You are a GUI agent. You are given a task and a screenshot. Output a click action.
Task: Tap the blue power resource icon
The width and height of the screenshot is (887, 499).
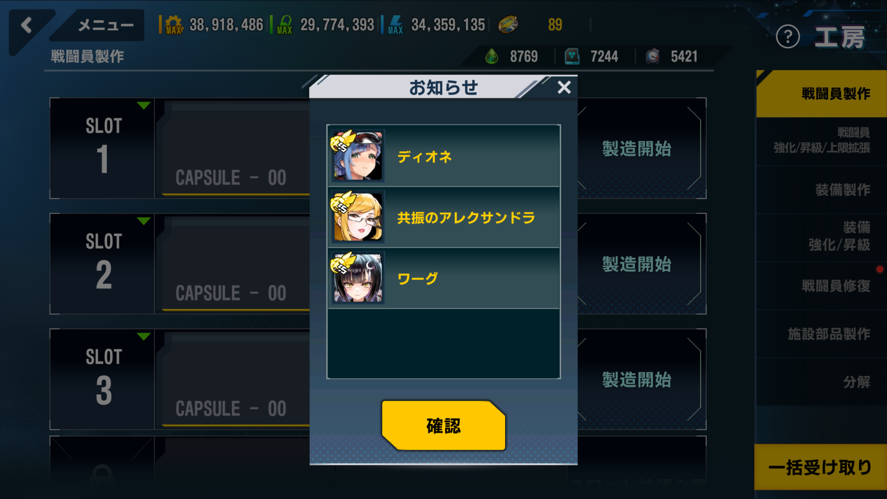[x=396, y=25]
